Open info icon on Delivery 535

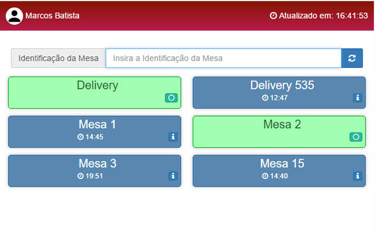(357, 98)
